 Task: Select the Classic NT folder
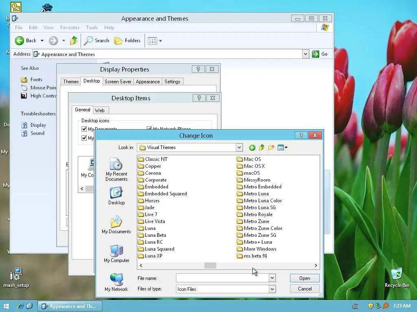153,159
